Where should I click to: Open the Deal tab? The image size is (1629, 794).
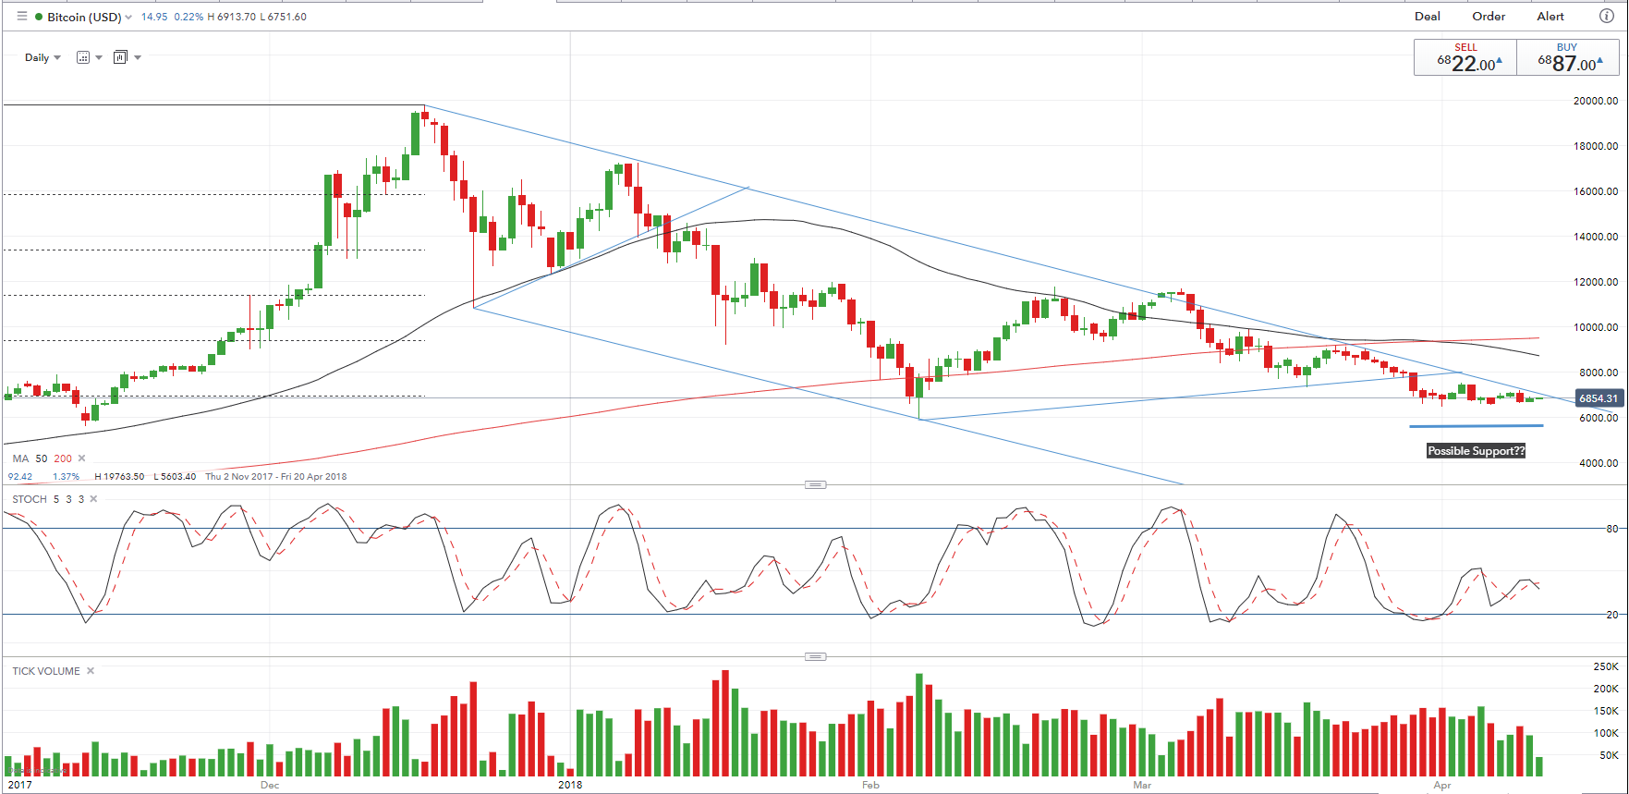point(1428,17)
